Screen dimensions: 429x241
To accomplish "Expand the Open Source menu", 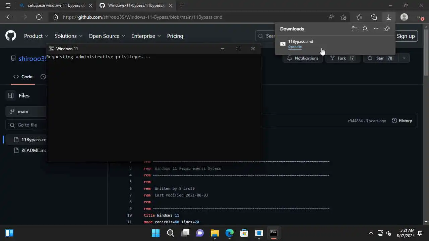I will (x=107, y=36).
